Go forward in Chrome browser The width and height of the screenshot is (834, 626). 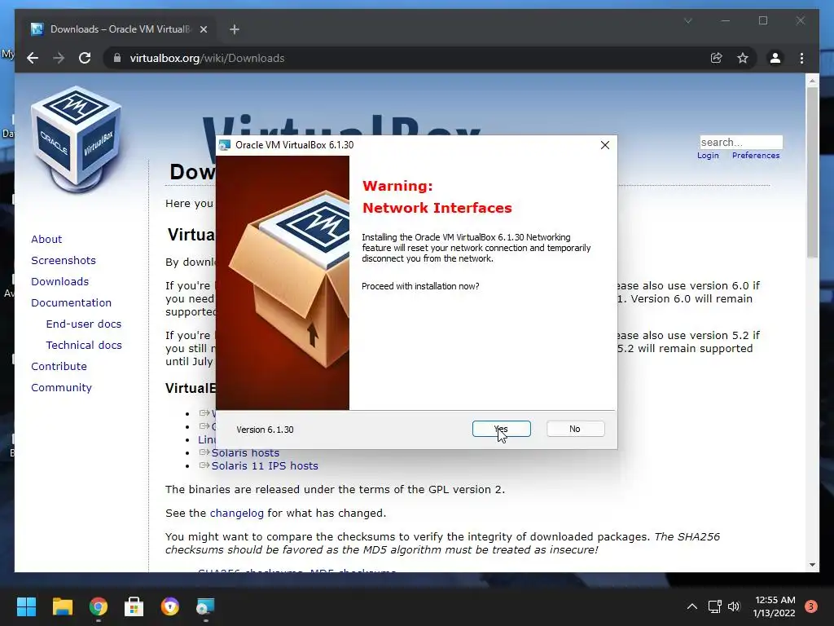(x=59, y=58)
